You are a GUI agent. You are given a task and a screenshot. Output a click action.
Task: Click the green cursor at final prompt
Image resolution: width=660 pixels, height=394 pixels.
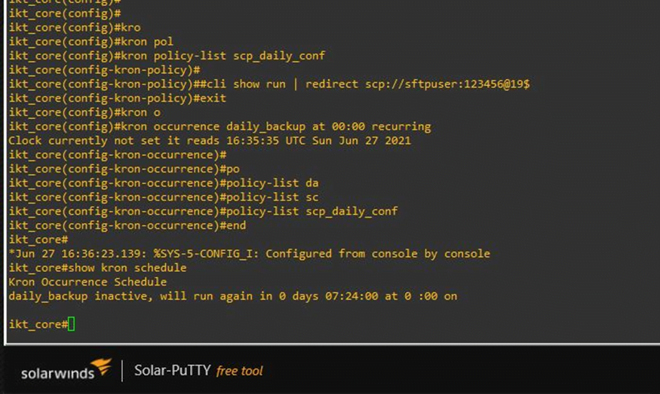click(x=71, y=324)
